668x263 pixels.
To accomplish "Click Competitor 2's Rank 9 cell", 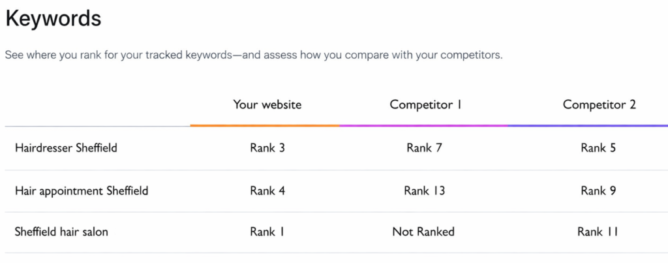I will click(x=598, y=191).
